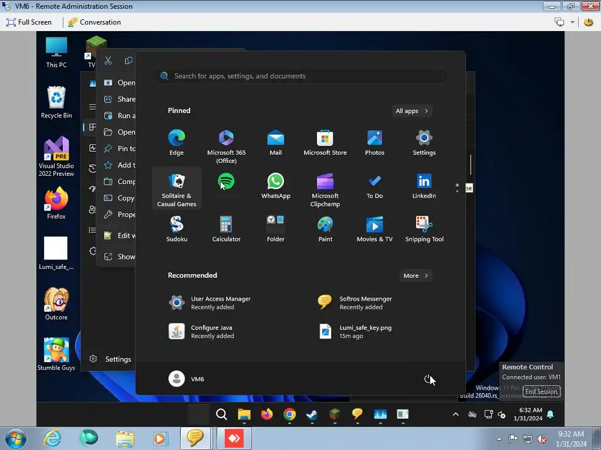This screenshot has width=601, height=450.
Task: Open pinned Settings gear in Start menu
Action: [424, 143]
